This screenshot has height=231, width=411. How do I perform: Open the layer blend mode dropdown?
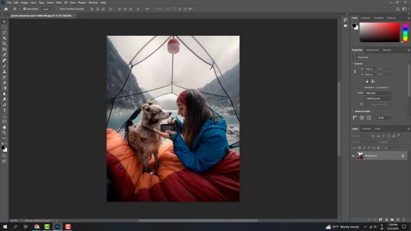coord(364,142)
